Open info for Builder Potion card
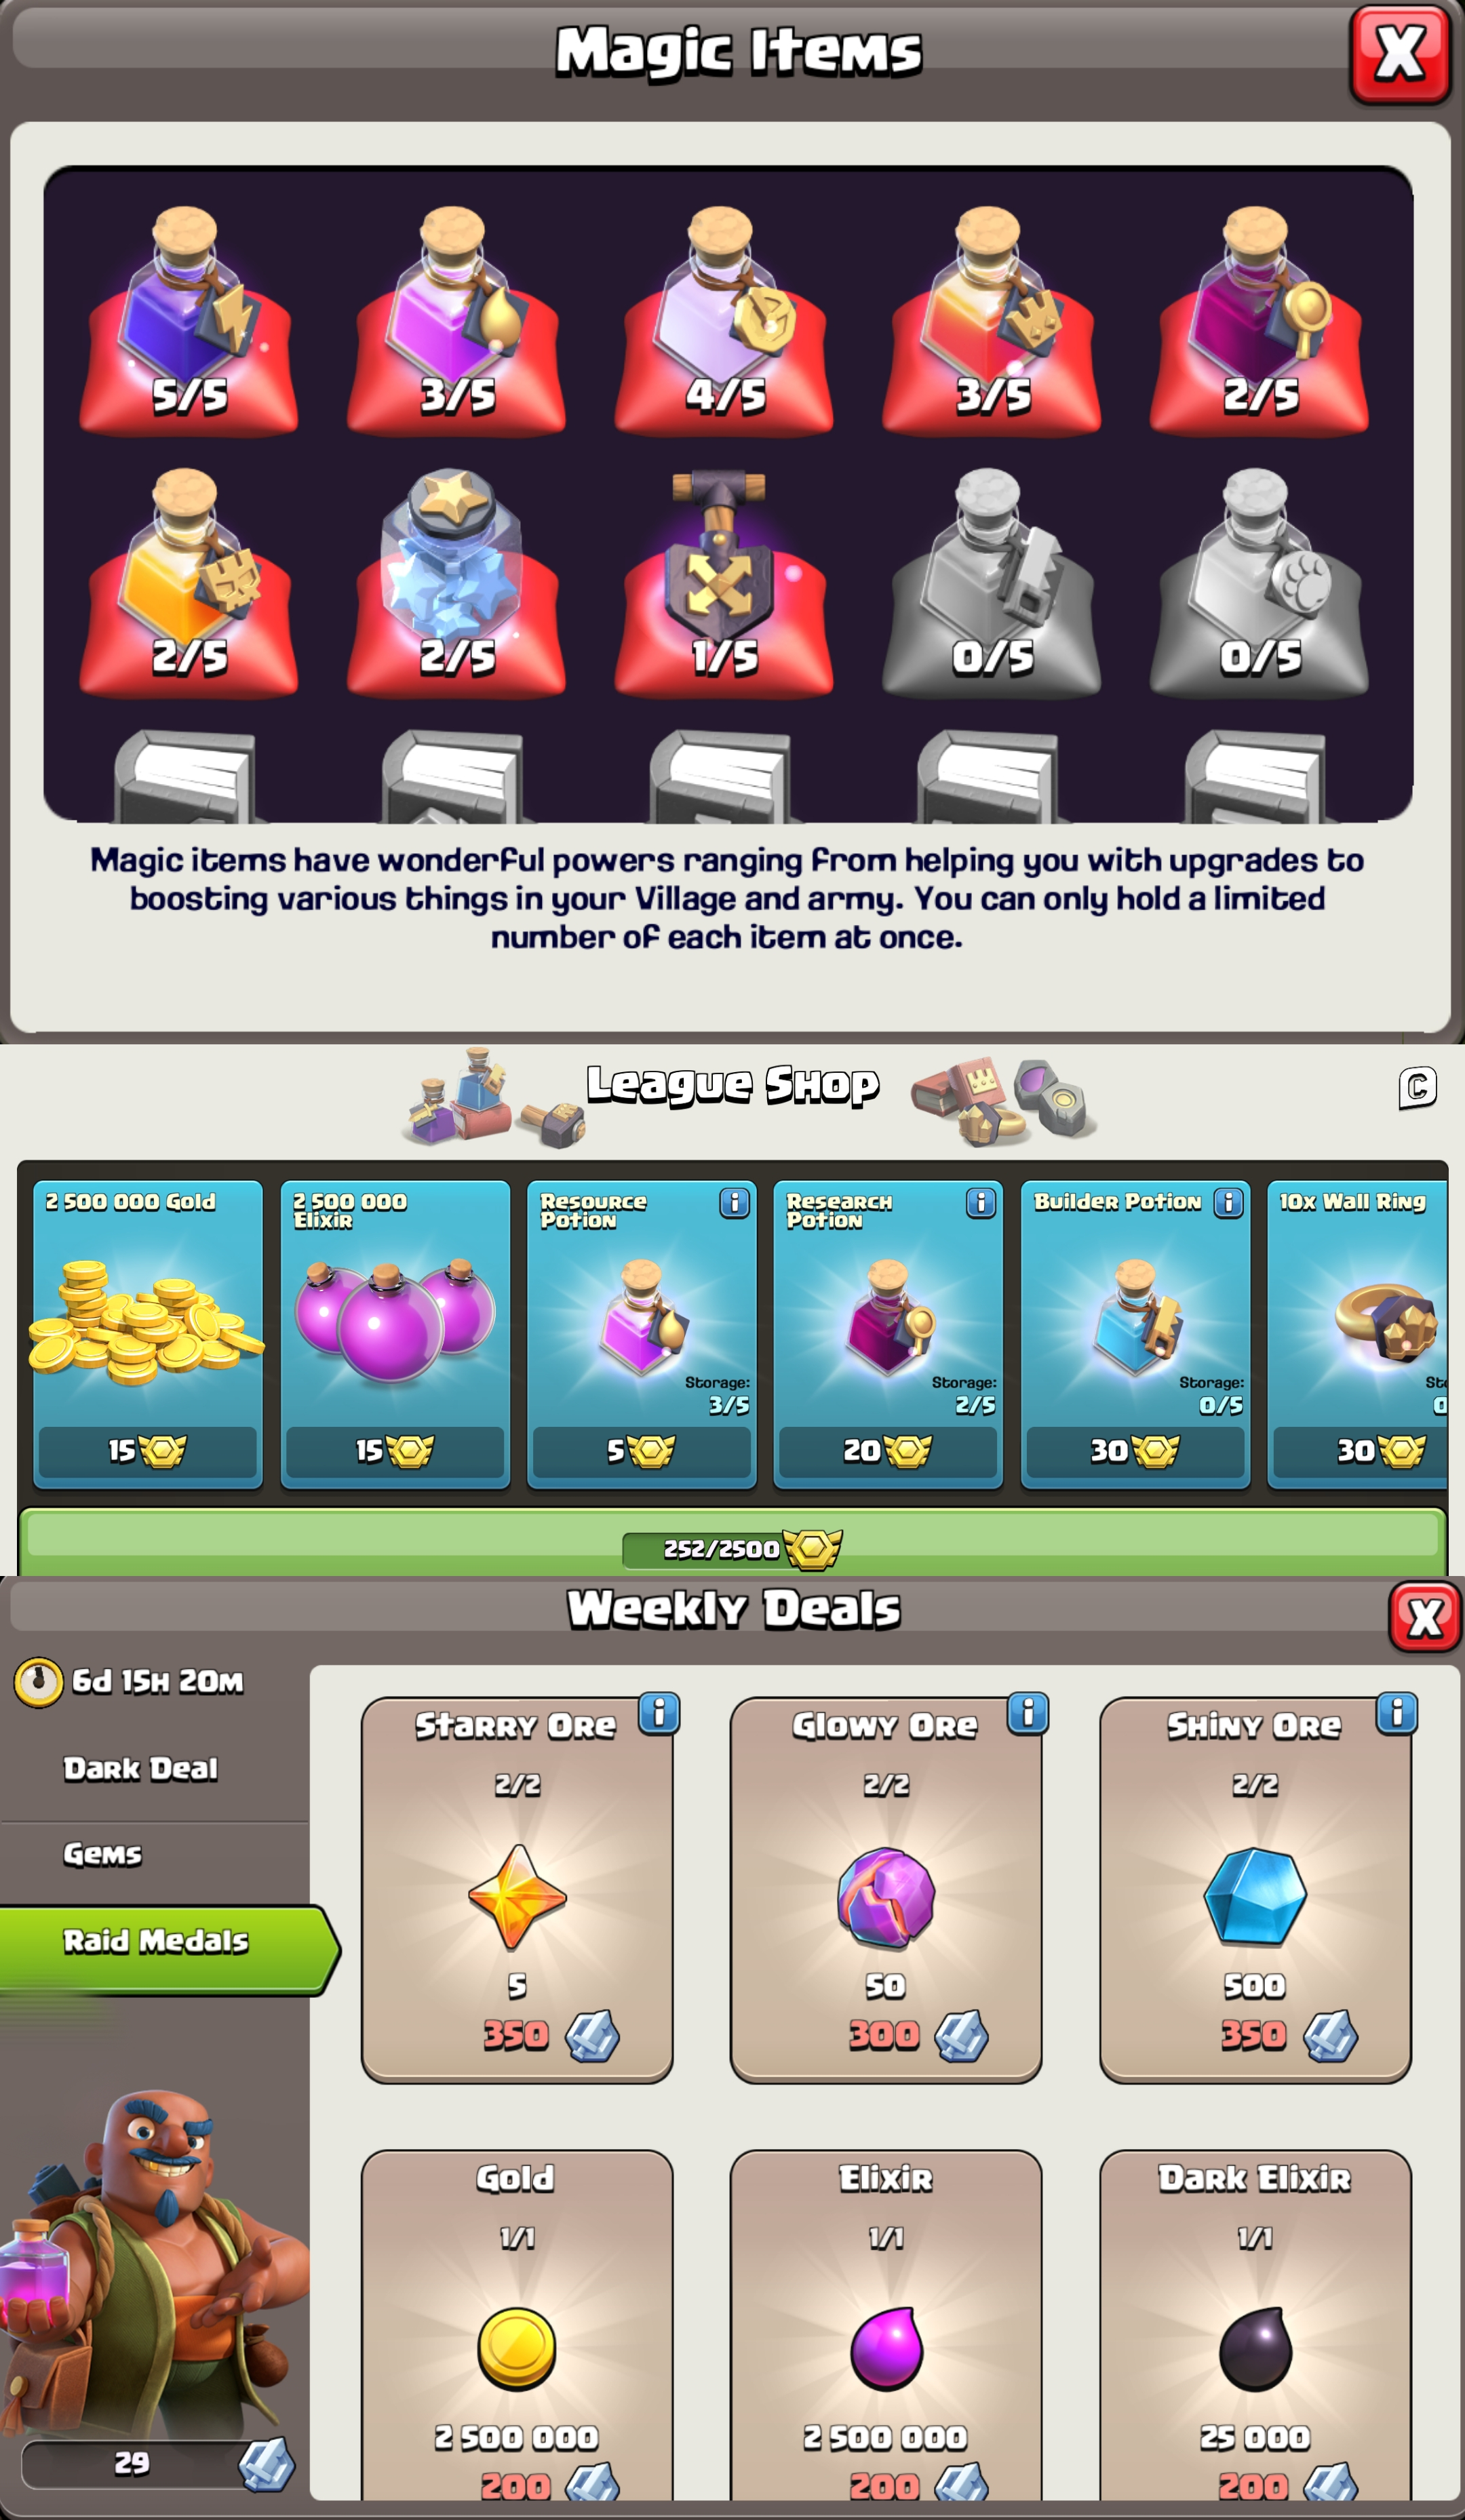The width and height of the screenshot is (1465, 2520). coord(1229,1203)
